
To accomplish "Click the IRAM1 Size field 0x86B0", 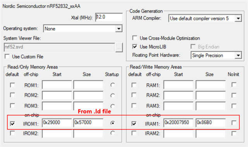I will 211,123.
